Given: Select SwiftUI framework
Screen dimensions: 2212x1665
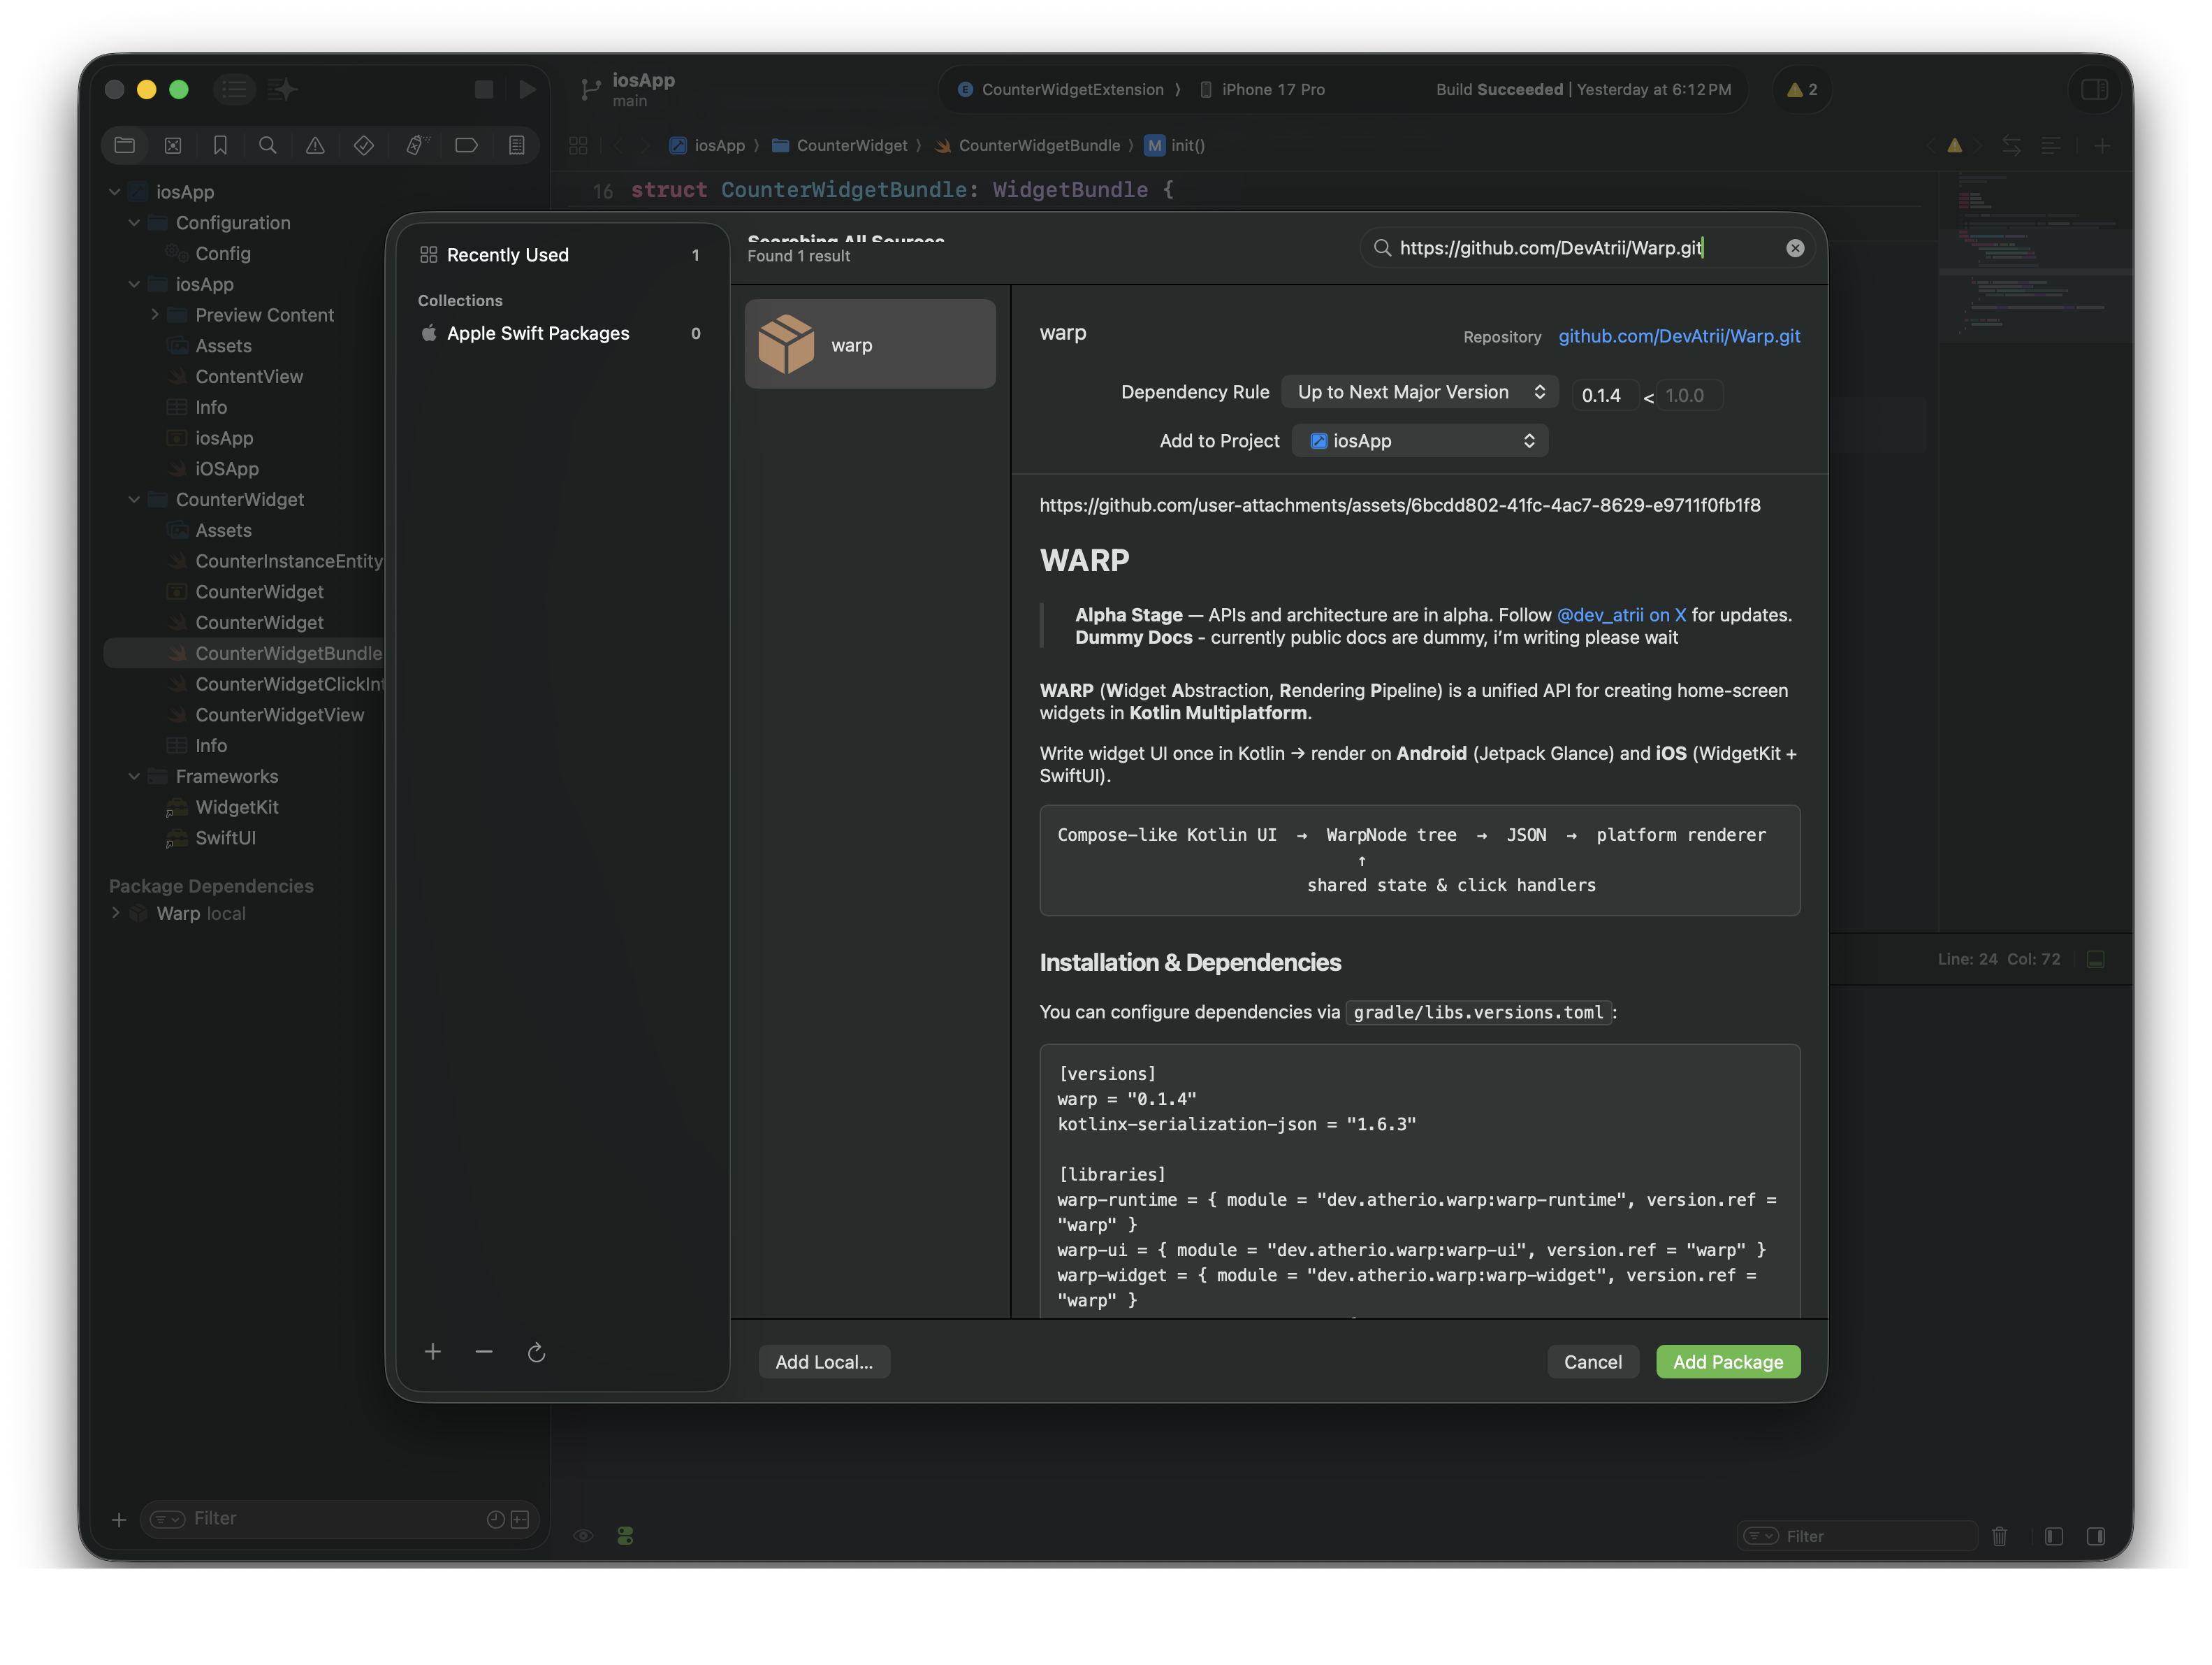Looking at the screenshot, I should (225, 837).
